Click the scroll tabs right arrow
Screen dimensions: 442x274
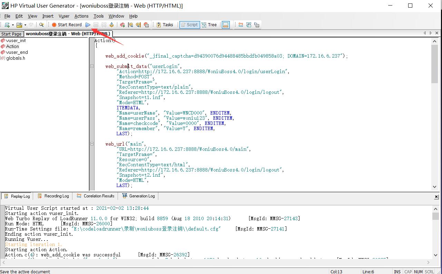click(x=431, y=33)
